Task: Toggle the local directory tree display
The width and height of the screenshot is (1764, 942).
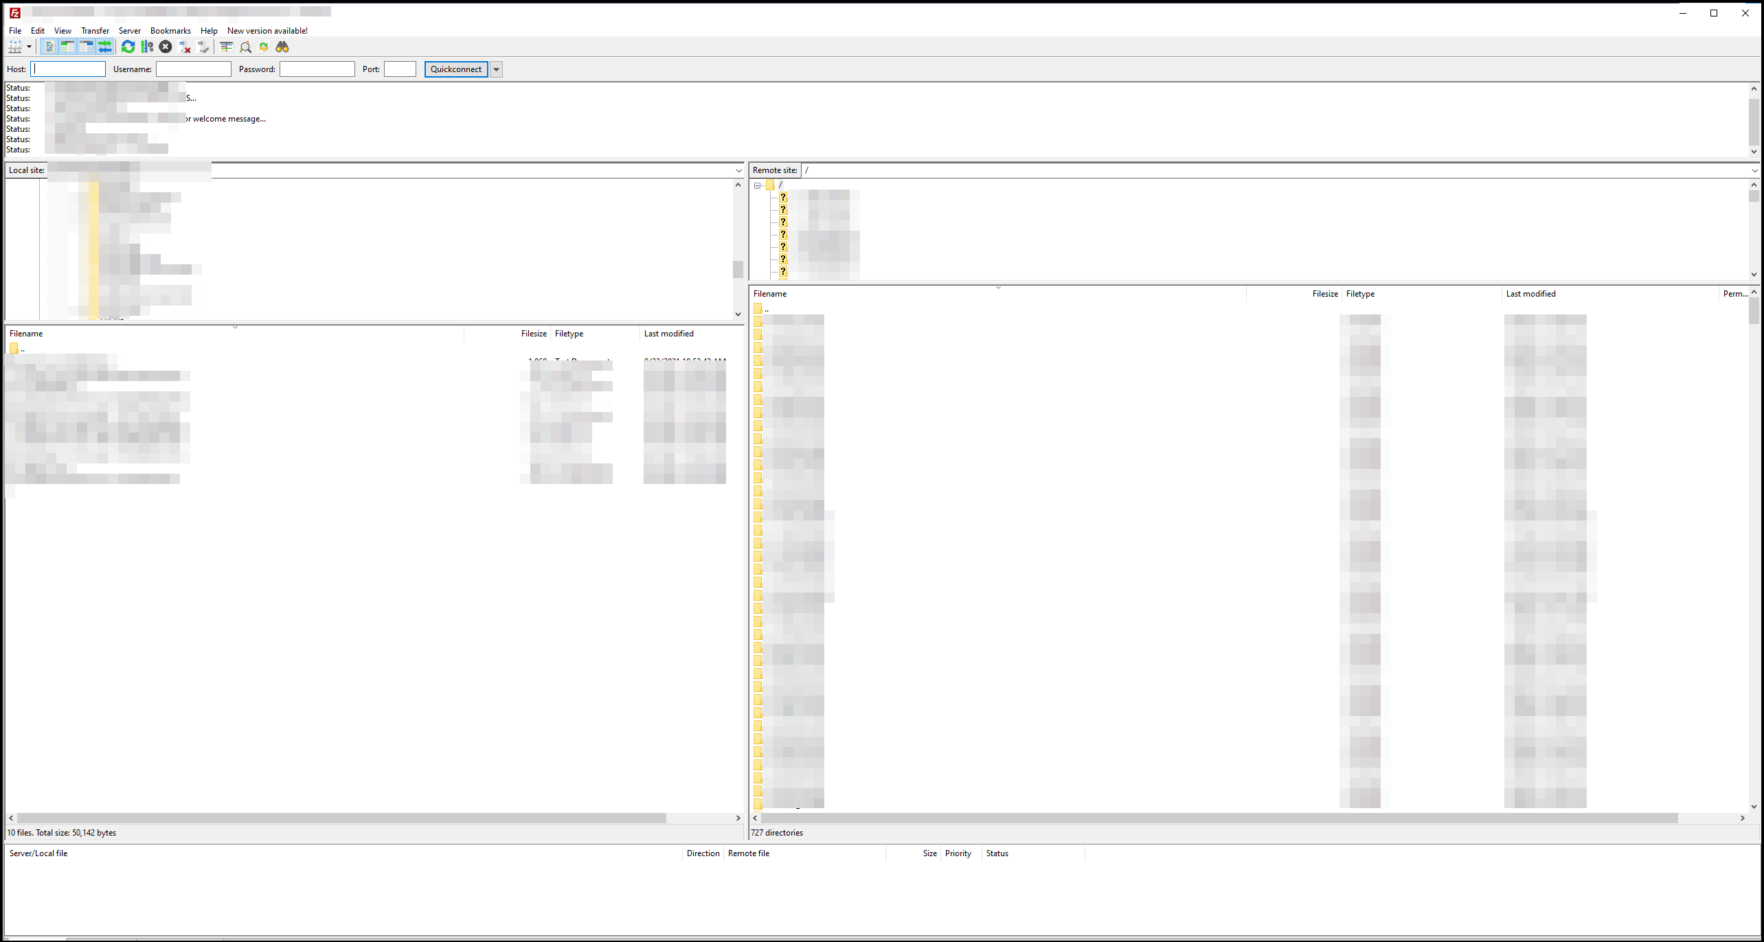Action: [x=67, y=47]
